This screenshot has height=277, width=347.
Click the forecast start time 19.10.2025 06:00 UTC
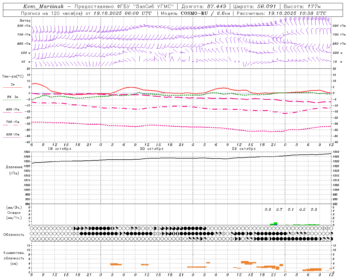pos(123,13)
